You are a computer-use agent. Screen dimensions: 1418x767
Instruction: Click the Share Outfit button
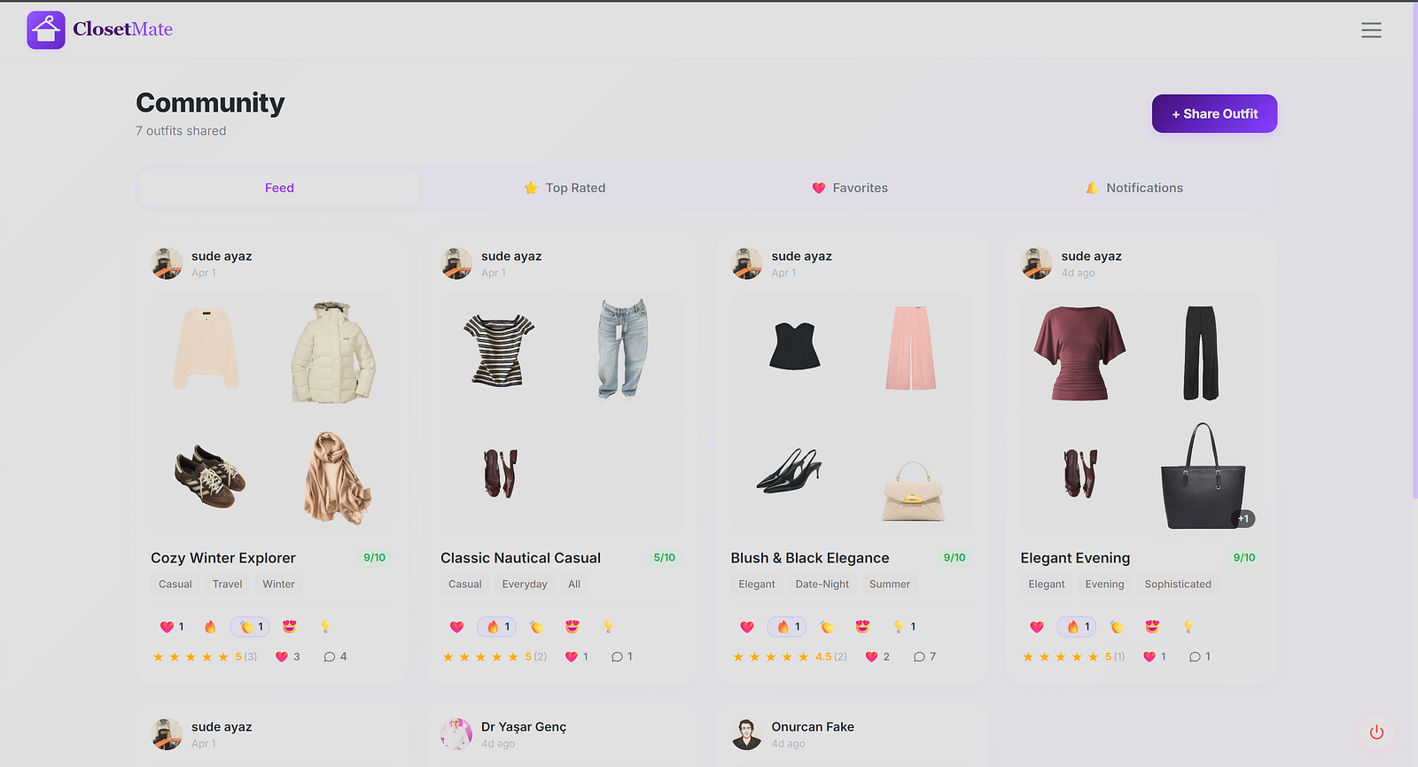click(1214, 113)
